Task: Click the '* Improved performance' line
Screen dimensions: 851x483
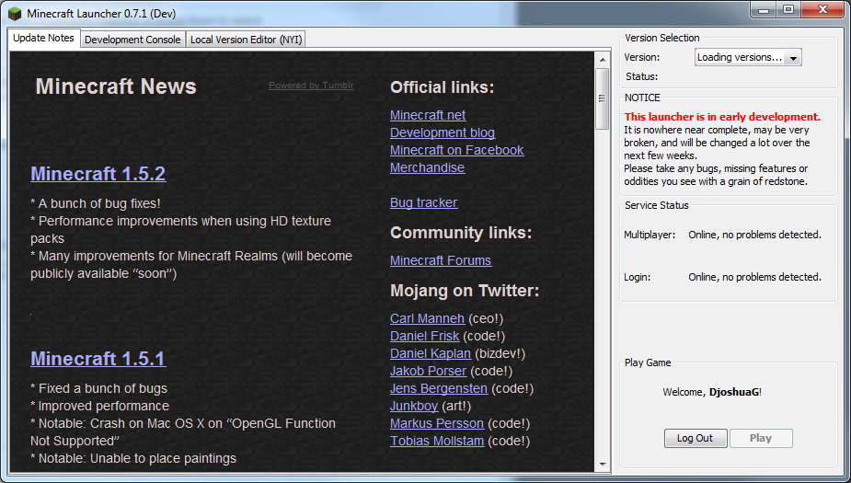Action: tap(100, 406)
